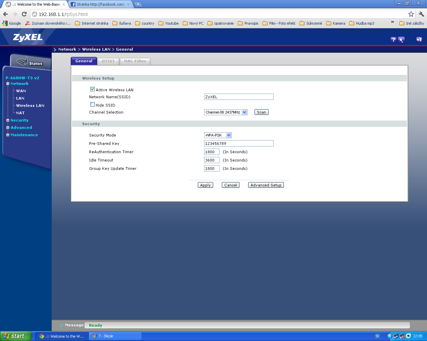Open the Internet stránka bookmark folder
This screenshot has height=341, width=427.
(92, 23)
